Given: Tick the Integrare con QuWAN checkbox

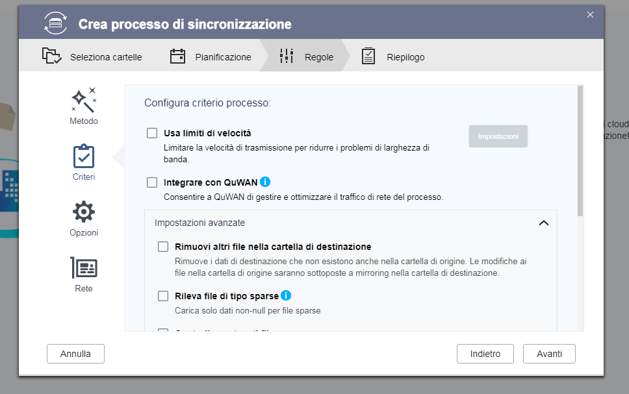Looking at the screenshot, I should tap(152, 182).
